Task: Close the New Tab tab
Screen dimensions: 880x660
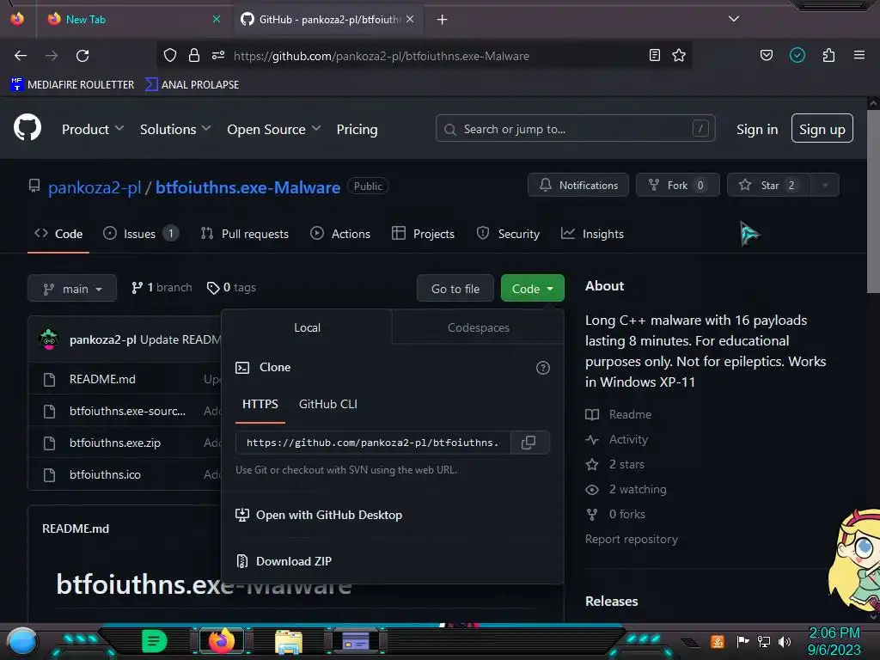Action: pos(217,19)
